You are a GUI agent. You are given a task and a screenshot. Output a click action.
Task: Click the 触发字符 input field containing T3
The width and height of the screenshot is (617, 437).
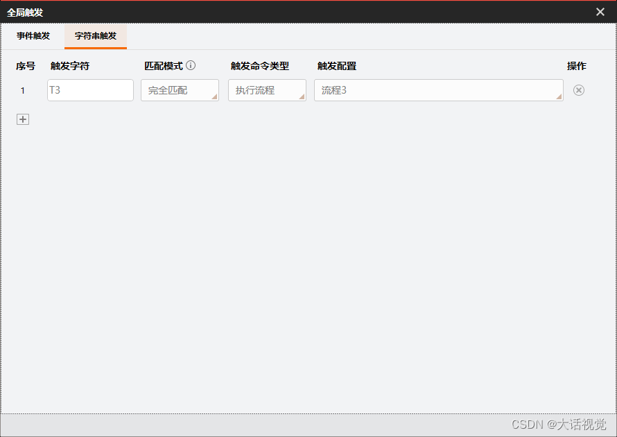(x=91, y=90)
